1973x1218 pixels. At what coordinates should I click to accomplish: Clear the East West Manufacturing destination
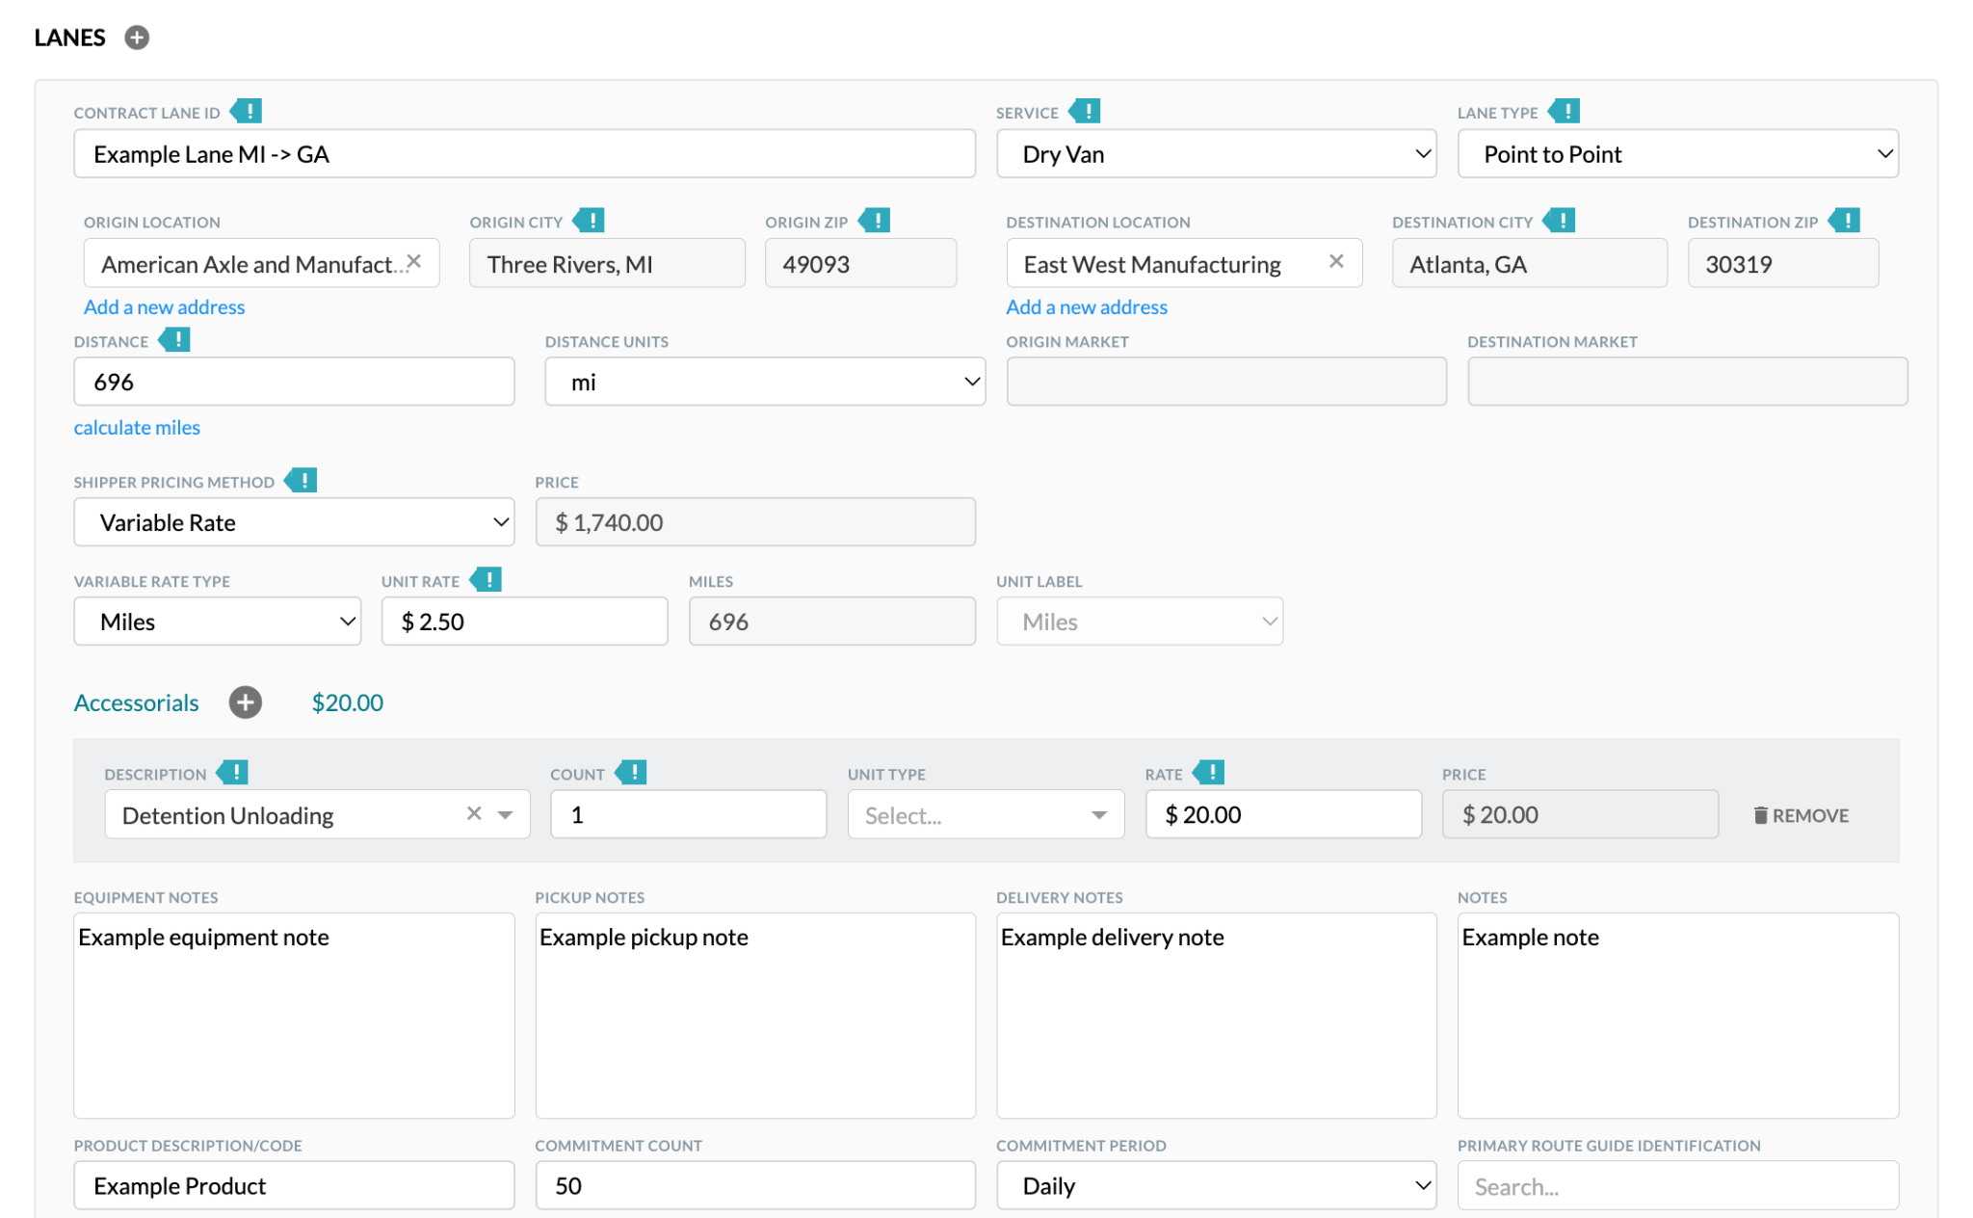tap(1336, 261)
